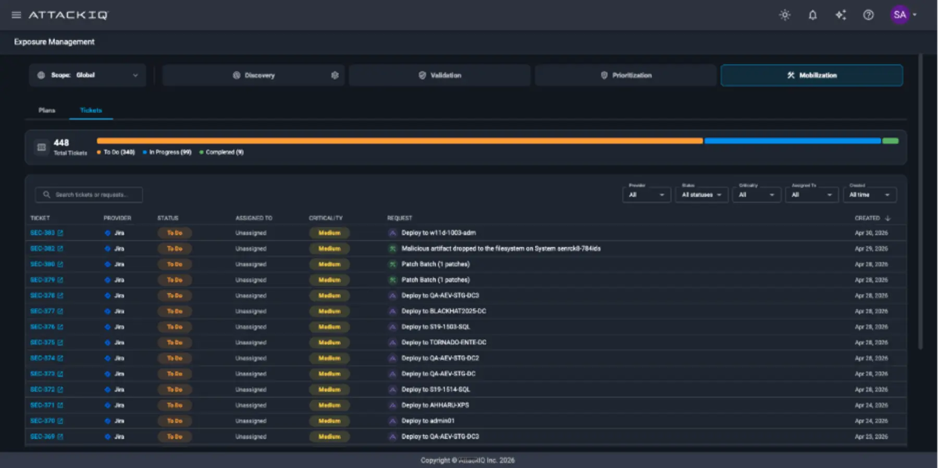938x468 pixels.
Task: Toggle light theme sun icon
Action: click(x=785, y=15)
